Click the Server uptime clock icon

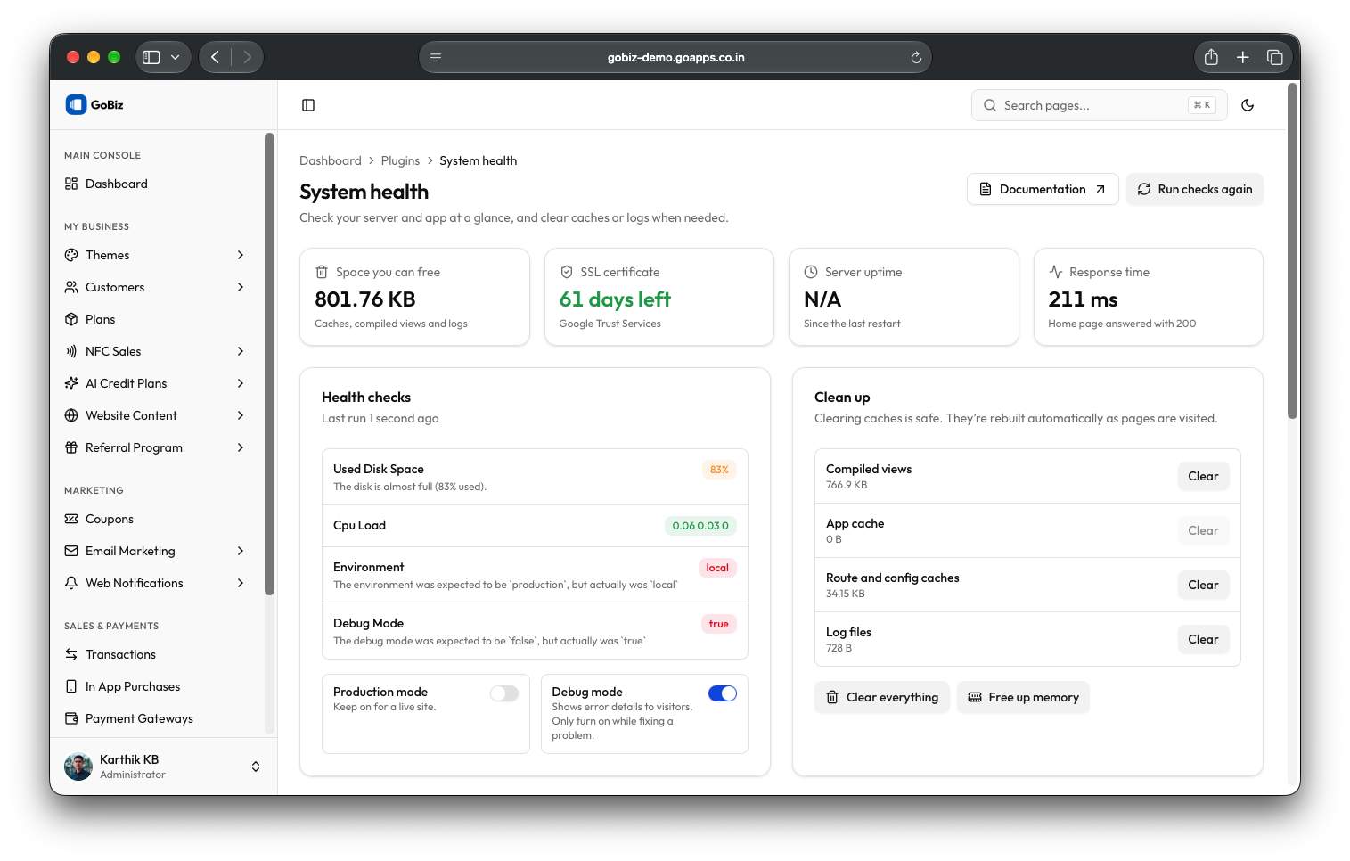pyautogui.click(x=811, y=272)
